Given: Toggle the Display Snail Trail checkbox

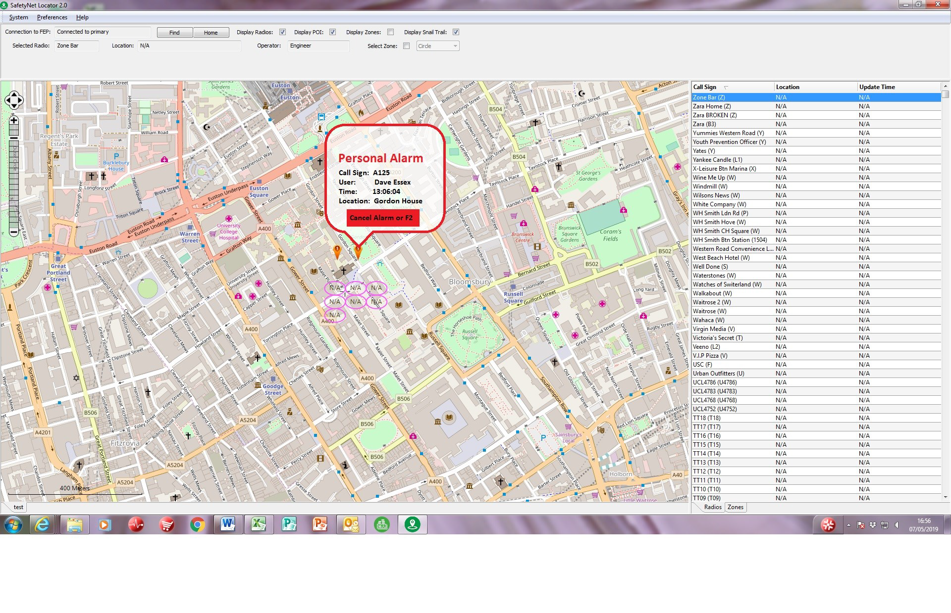Looking at the screenshot, I should click(456, 32).
